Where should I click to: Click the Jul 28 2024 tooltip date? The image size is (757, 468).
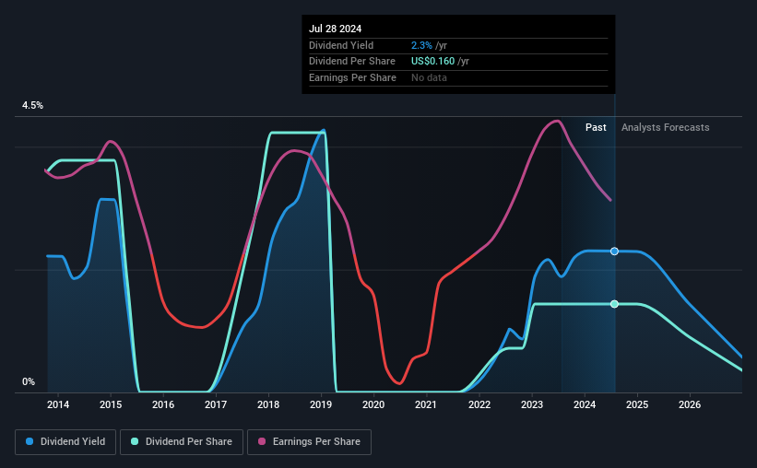[x=335, y=29]
